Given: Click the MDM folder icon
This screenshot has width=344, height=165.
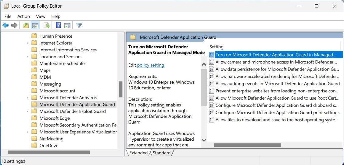Looking at the screenshot, I should coord(34,77).
